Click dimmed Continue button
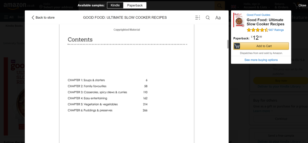The height and width of the screenshot is (143, 308). [281, 119]
